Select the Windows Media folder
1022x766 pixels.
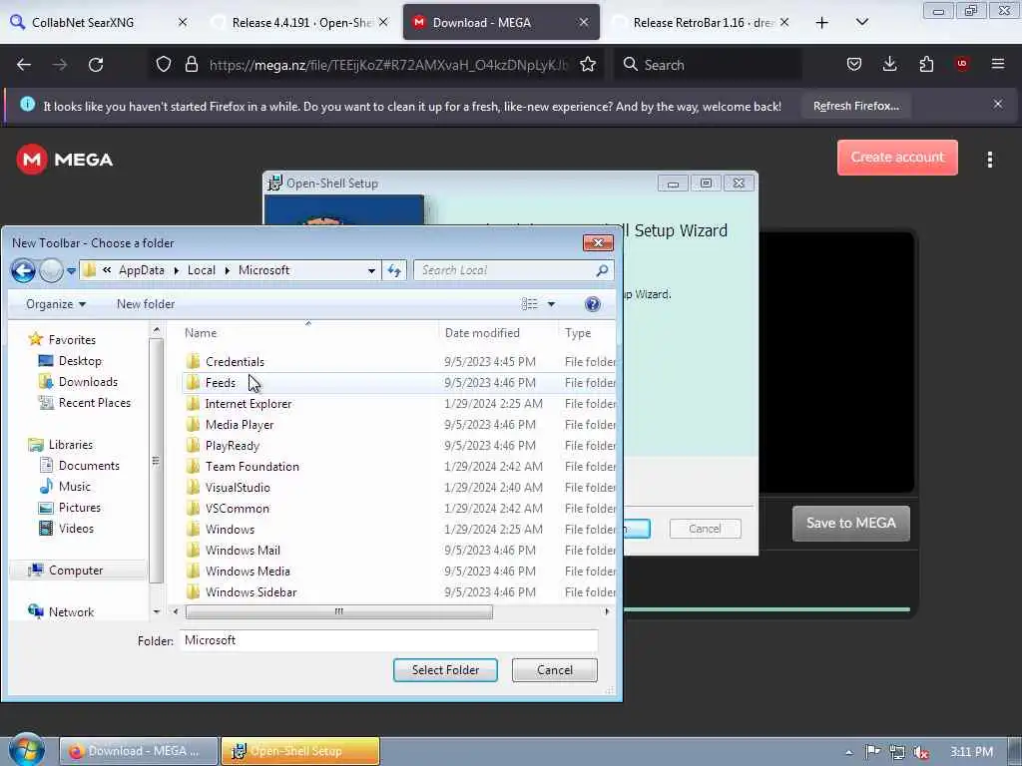click(x=248, y=572)
